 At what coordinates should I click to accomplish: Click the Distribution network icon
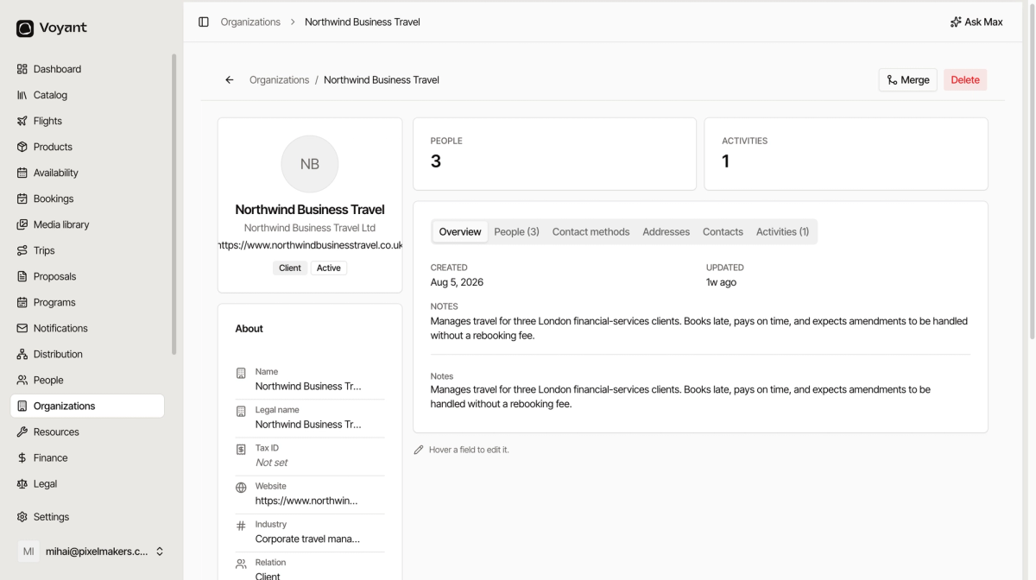[x=22, y=354]
